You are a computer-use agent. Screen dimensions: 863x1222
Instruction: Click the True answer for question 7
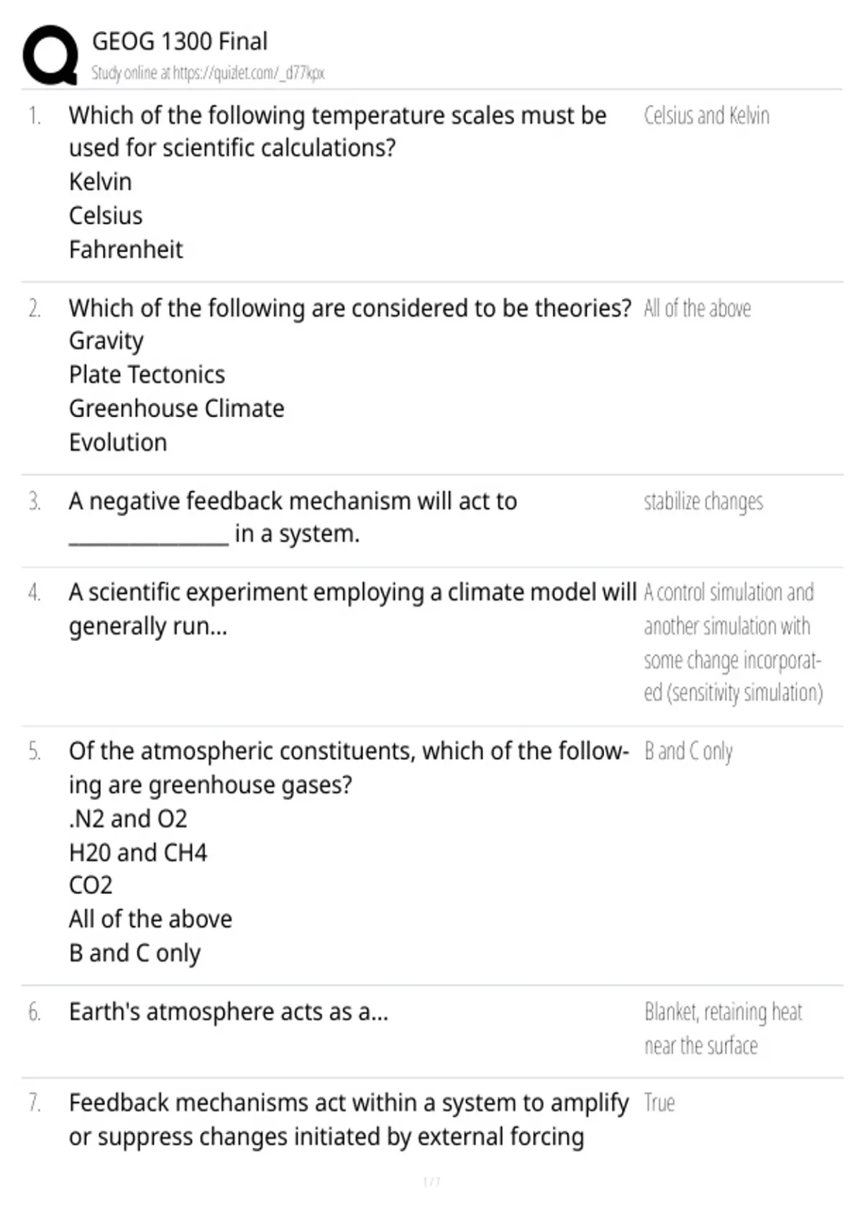click(x=659, y=1103)
